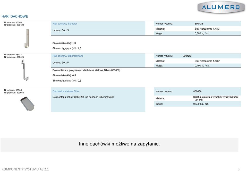Click the material Blacha stalowa o wysokiej wytrzymałości
Image resolution: width=247 pixels, height=171 pixels.
tap(216, 98)
